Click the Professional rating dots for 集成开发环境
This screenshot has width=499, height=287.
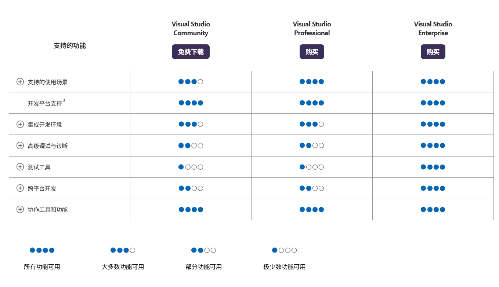click(x=312, y=124)
